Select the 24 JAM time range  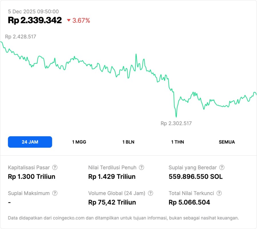point(30,142)
